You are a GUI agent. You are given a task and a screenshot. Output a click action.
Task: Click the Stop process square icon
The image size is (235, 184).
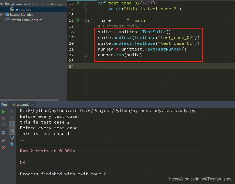pos(3,118)
